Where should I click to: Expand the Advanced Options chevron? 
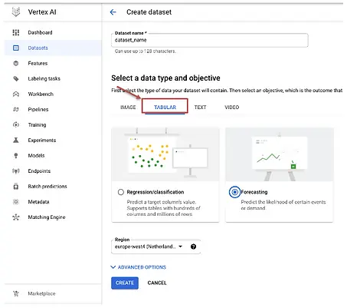click(x=113, y=267)
